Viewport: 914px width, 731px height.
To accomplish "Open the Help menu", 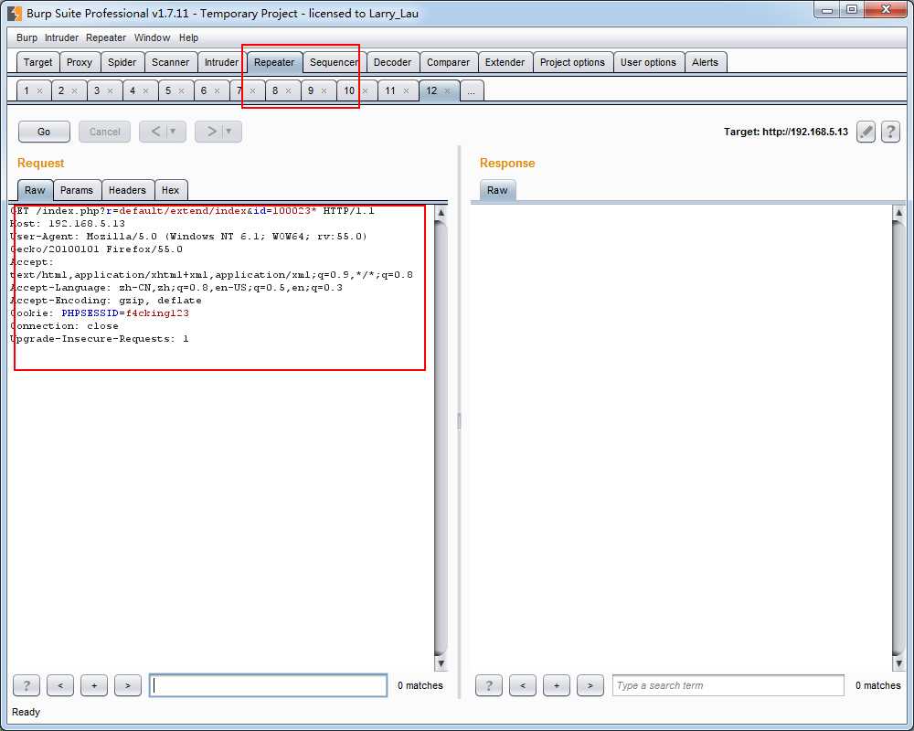I will coord(188,37).
